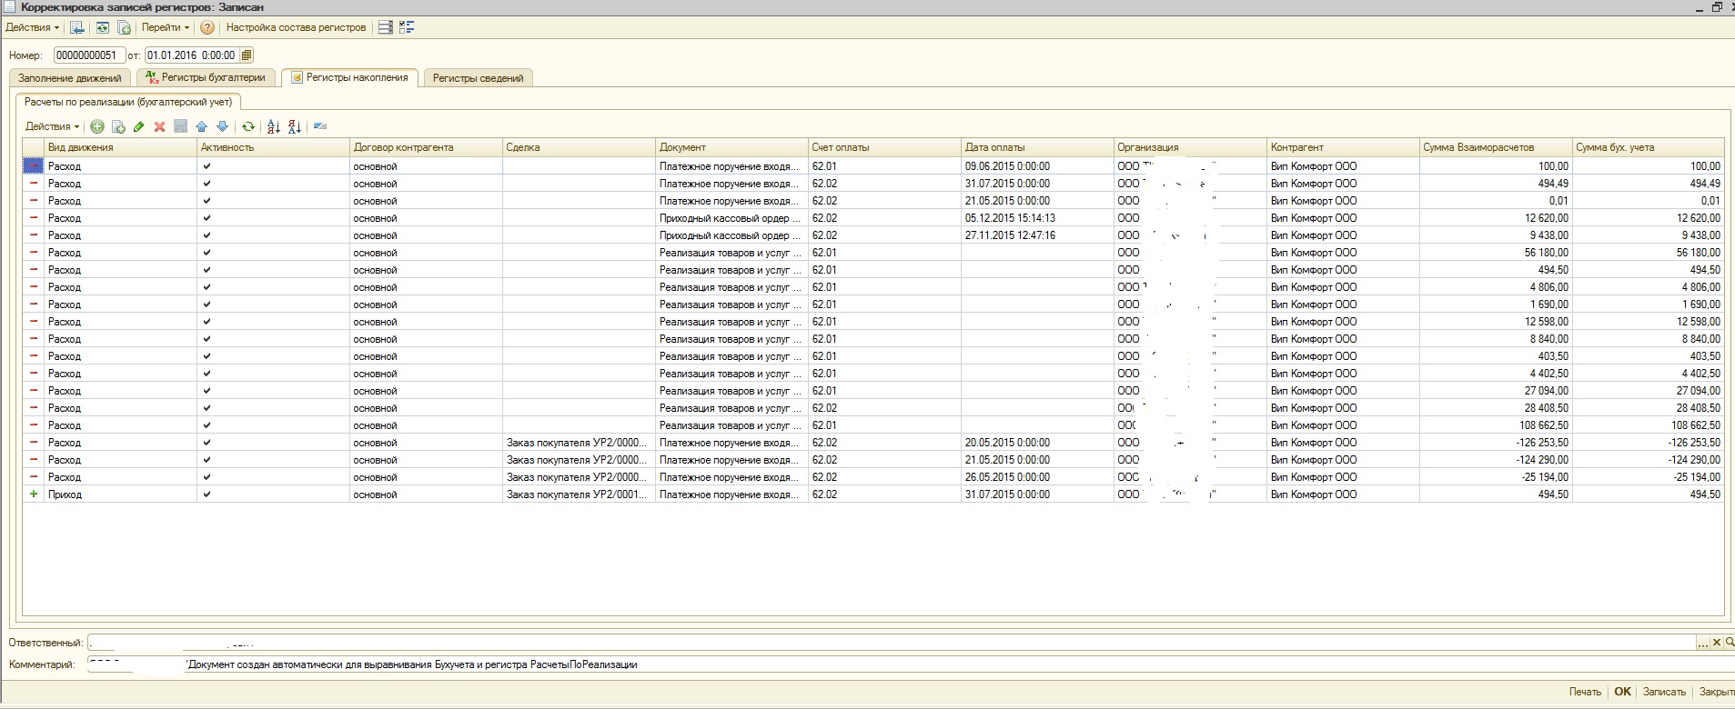Open Ответственный value with magnifier icon
The width and height of the screenshot is (1735, 709).
pyautogui.click(x=1730, y=643)
